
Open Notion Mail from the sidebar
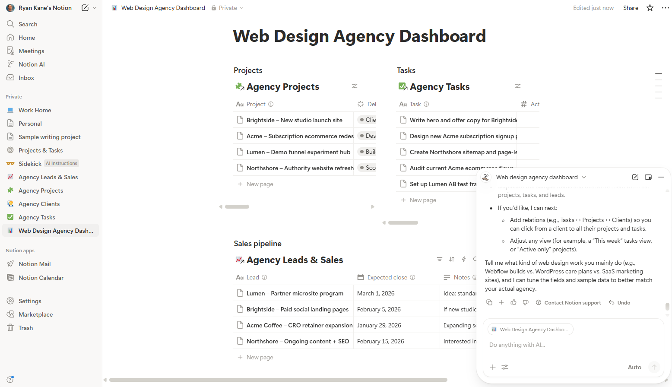34,263
